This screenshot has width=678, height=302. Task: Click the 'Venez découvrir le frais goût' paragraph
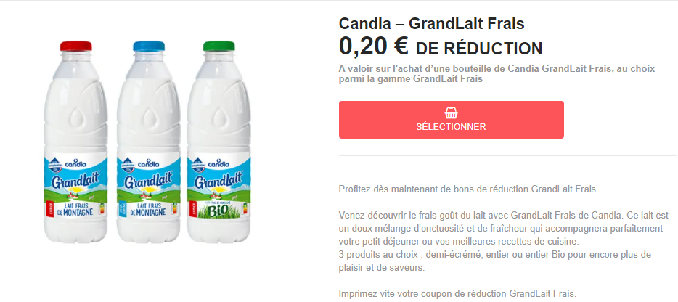[x=494, y=227]
